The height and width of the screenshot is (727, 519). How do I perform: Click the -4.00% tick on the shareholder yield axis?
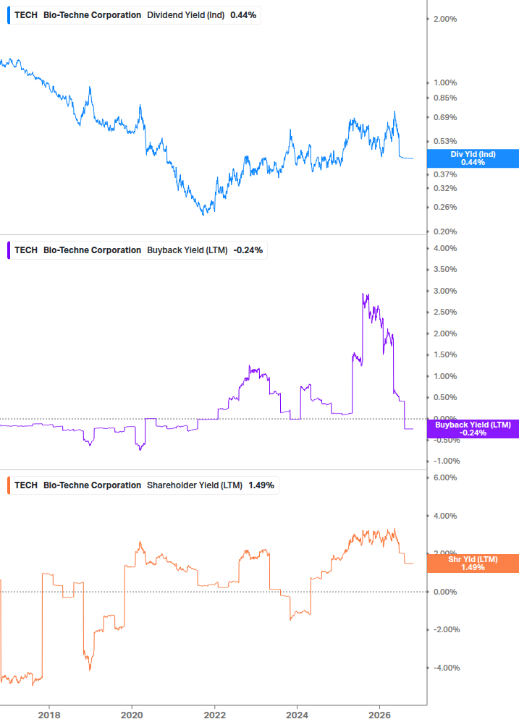447,668
